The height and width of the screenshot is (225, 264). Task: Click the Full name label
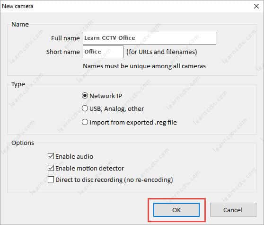coord(65,38)
